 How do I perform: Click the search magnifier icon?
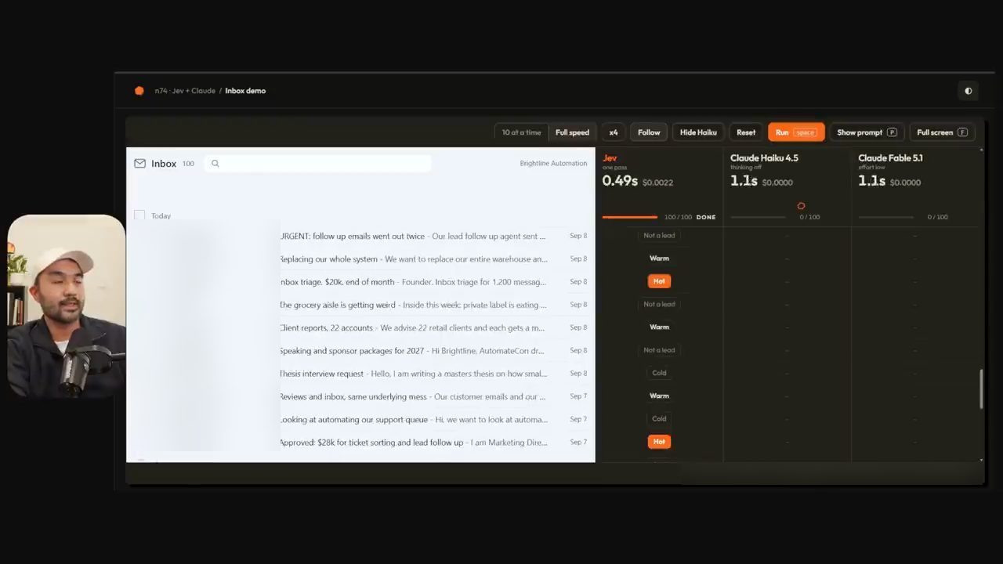point(215,164)
